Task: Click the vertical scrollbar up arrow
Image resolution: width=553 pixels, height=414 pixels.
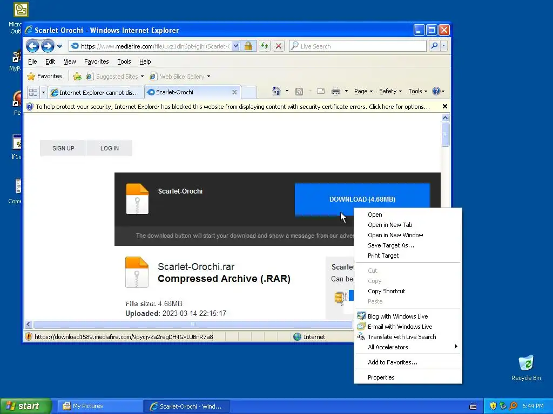Action: [x=445, y=118]
